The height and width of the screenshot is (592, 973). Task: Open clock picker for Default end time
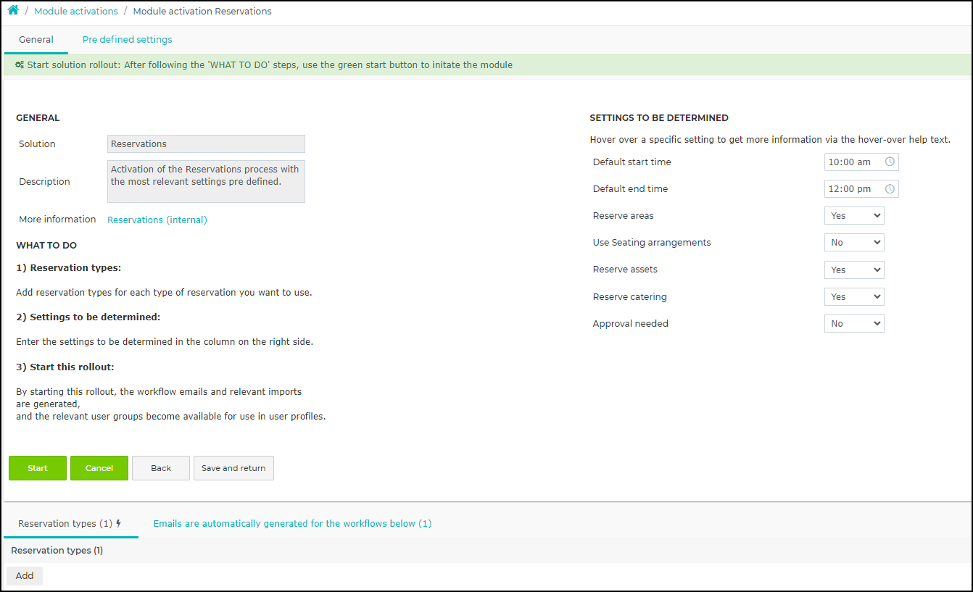890,189
